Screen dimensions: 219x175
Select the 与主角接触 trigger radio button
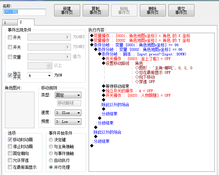pyautogui.click(x=51, y=146)
